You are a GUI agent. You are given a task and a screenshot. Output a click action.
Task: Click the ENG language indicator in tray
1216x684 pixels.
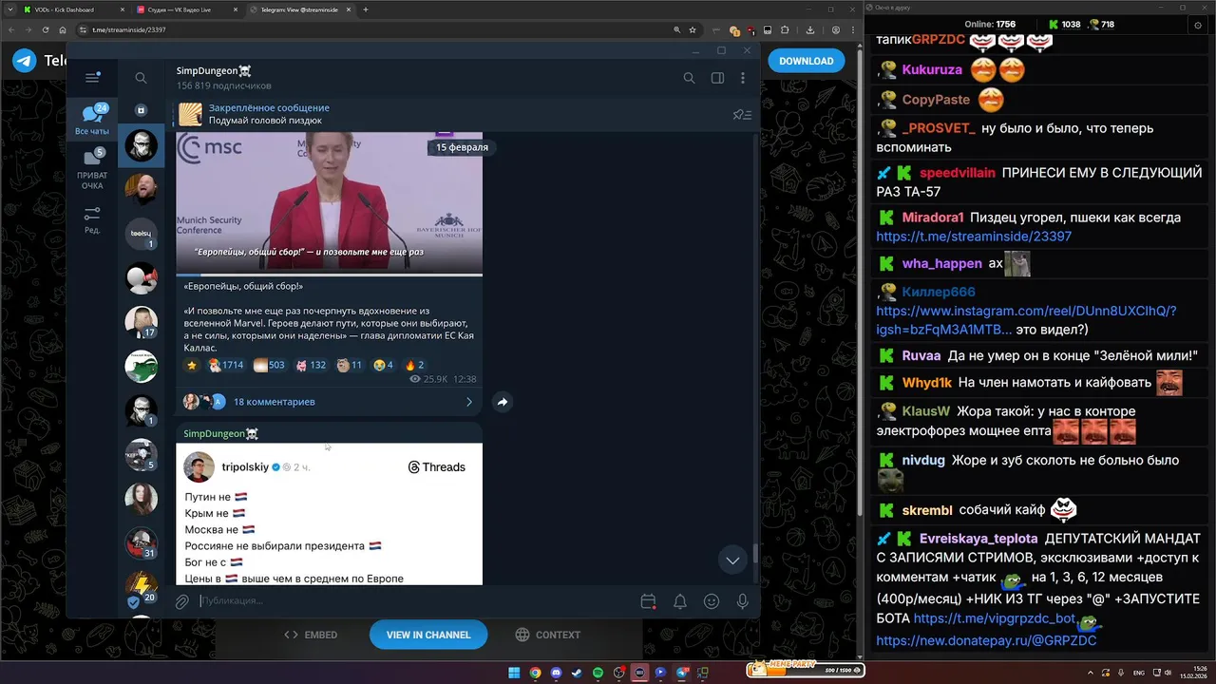[1139, 673]
